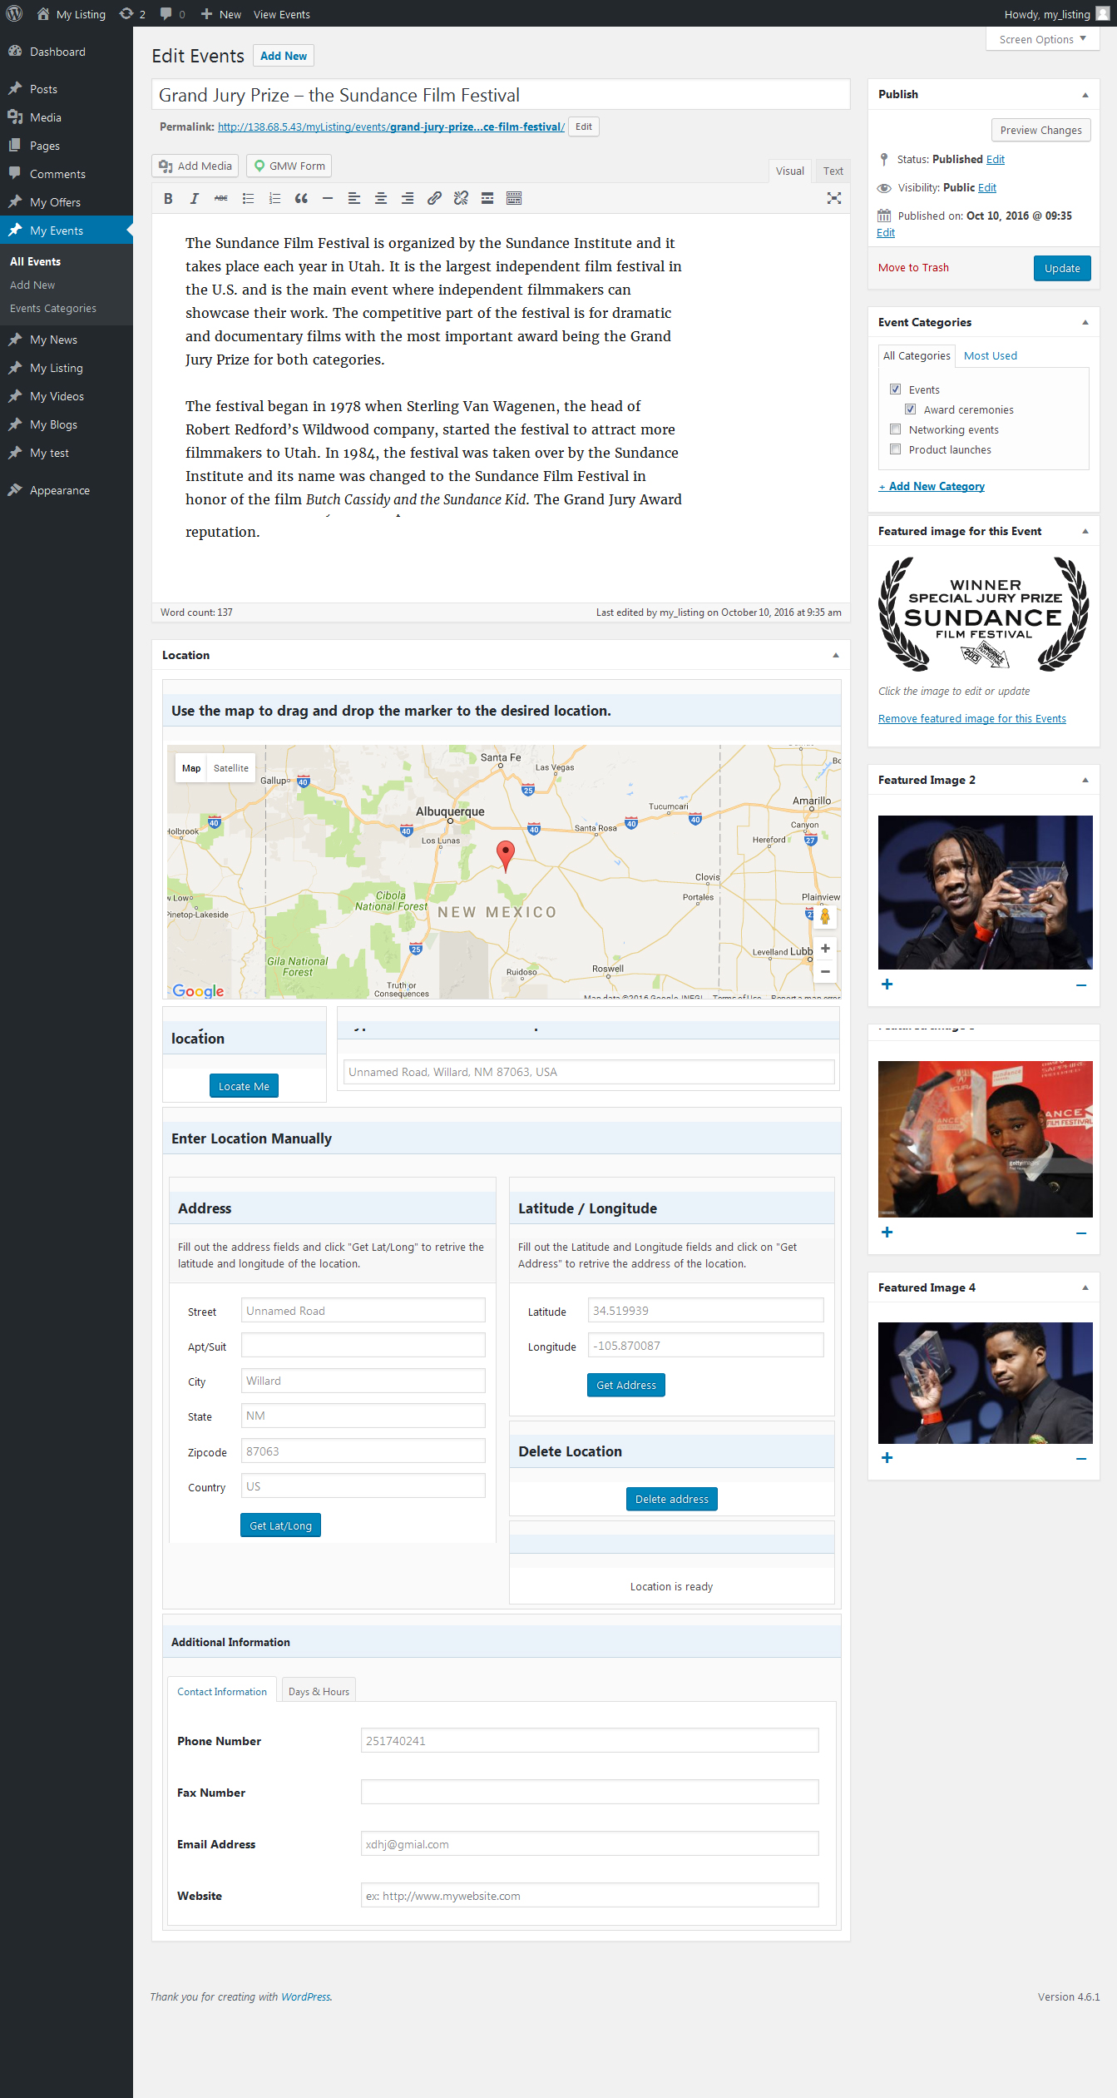Click minus icon under Featured Image 4

pos(1081,1458)
